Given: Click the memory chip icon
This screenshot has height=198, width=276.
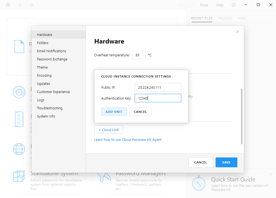Looking at the screenshot, I should (19, 119).
